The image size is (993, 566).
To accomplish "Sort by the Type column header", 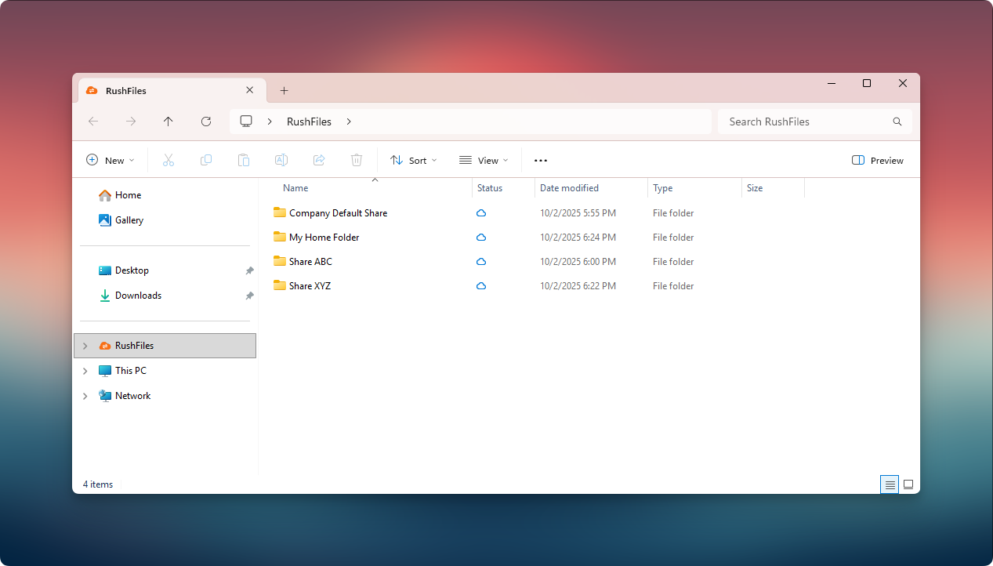I will 663,188.
